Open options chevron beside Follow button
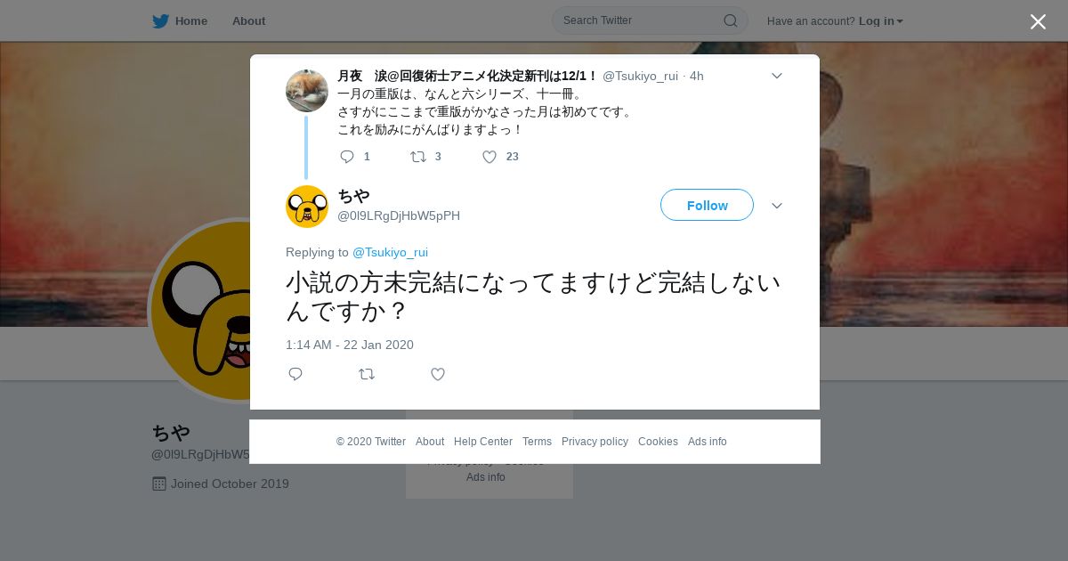 [776, 206]
